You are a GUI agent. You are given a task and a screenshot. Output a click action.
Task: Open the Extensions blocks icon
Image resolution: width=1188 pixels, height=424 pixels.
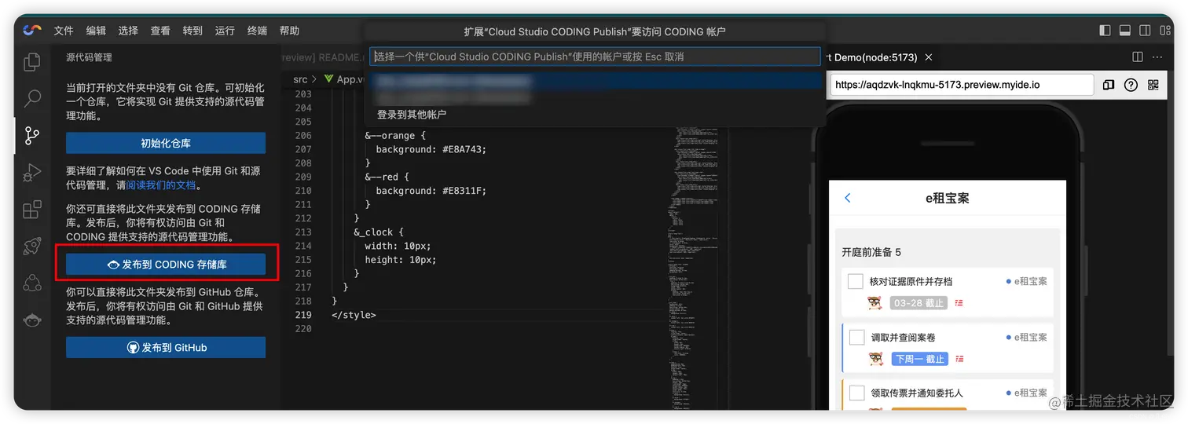coord(32,210)
